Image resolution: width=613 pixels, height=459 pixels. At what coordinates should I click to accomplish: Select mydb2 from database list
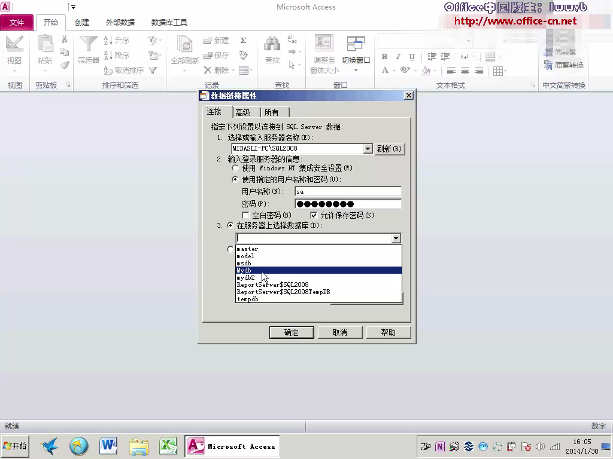pyautogui.click(x=318, y=277)
